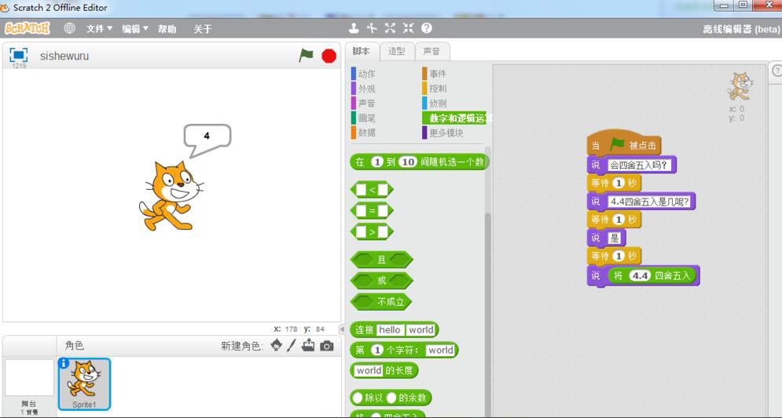782x418 pixels.
Task: Switch to the 造型 tab
Action: pos(396,52)
